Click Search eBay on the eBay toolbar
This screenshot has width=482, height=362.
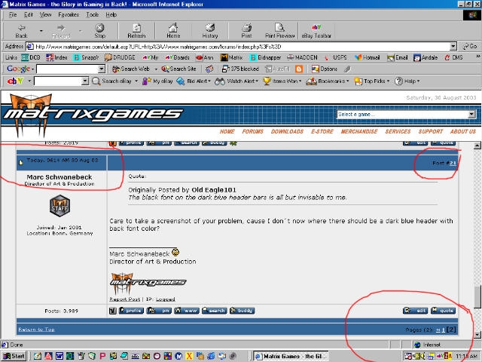pyautogui.click(x=112, y=81)
